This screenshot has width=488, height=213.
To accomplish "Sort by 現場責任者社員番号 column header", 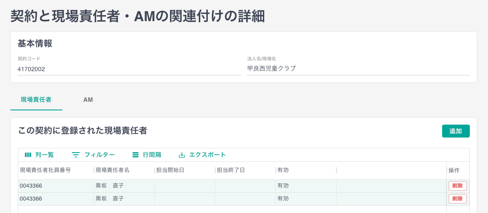I will (45, 170).
